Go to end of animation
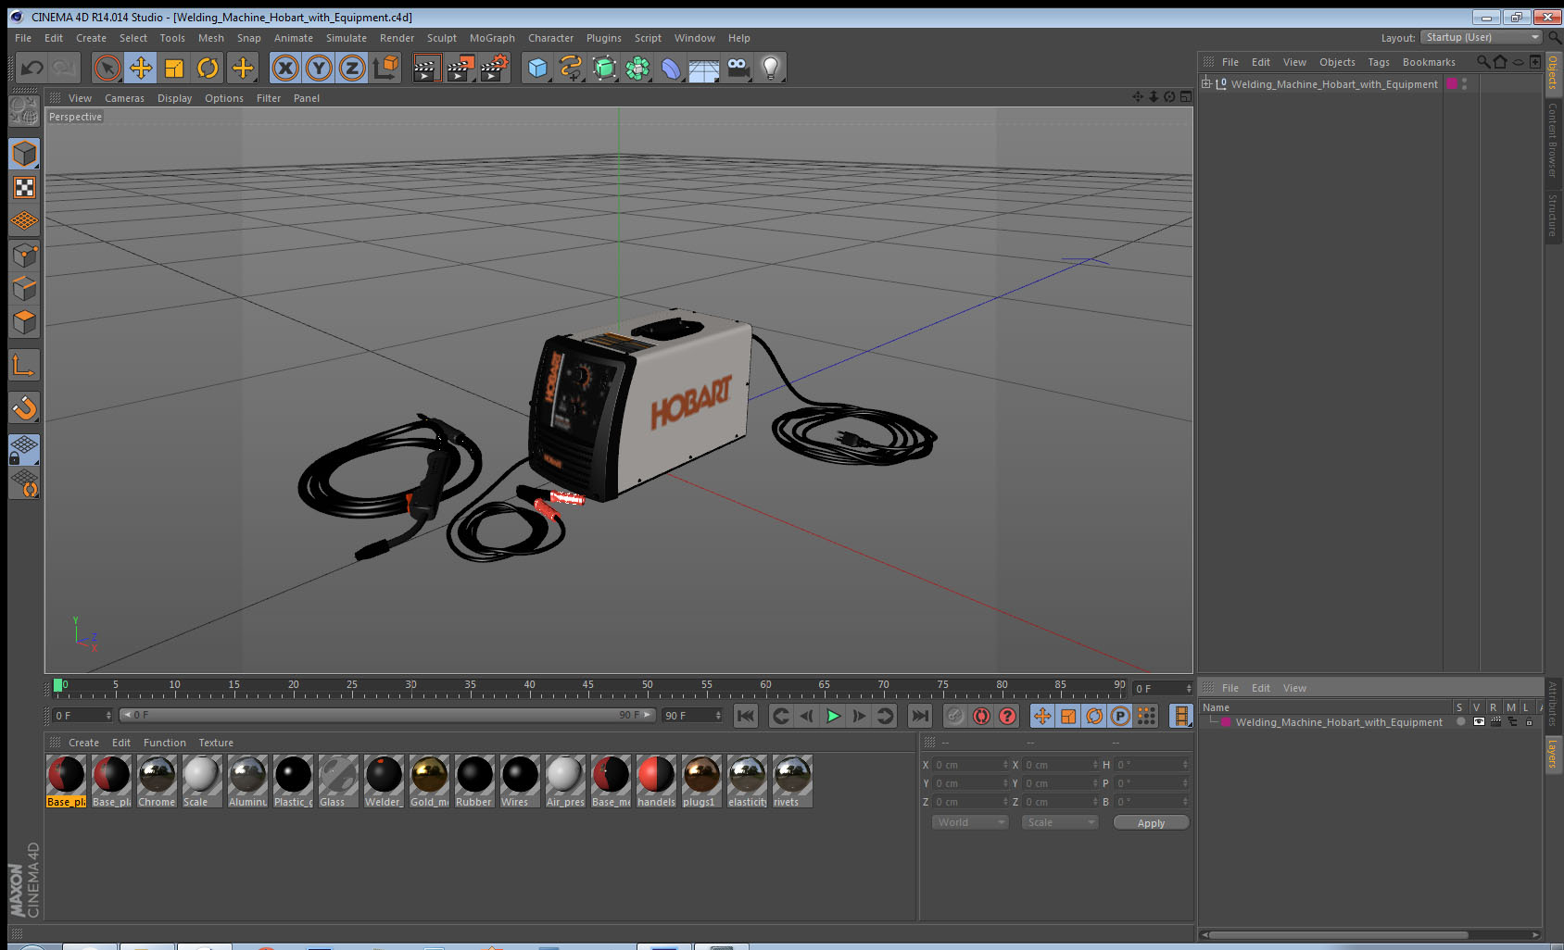Screen dimensions: 1564x950 [x=919, y=716]
